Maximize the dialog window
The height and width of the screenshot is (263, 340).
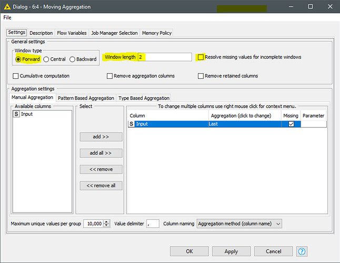coord(311,7)
